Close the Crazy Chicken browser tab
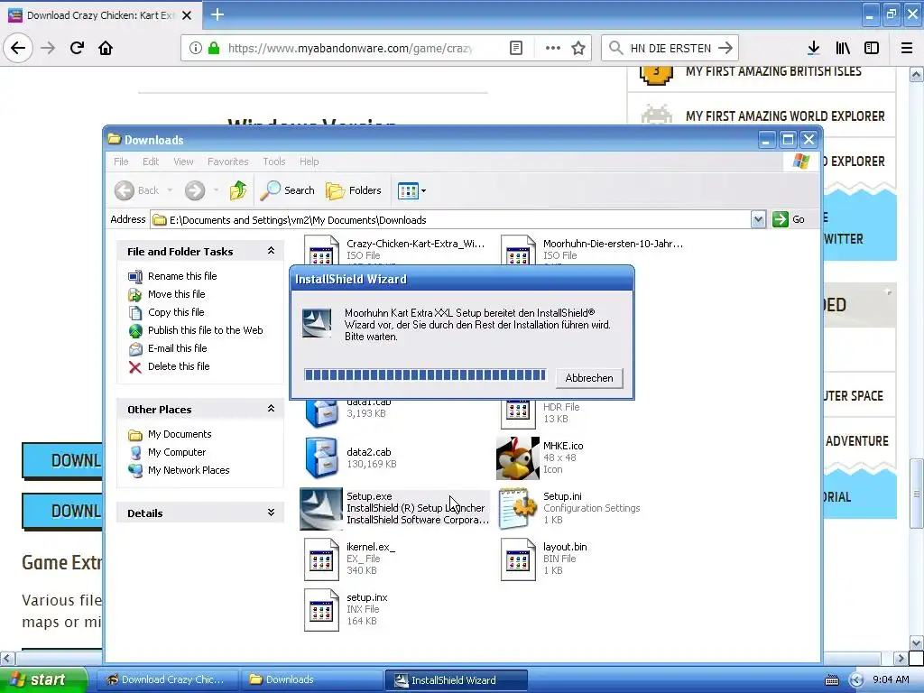This screenshot has height=693, width=924. [x=187, y=15]
